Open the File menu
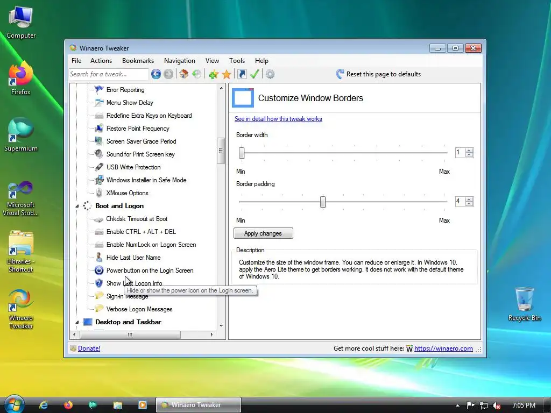 [x=76, y=61]
